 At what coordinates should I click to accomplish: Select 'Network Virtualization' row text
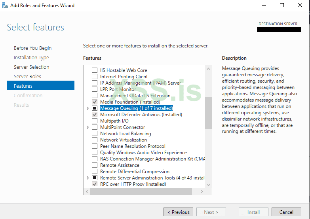pos(124,140)
